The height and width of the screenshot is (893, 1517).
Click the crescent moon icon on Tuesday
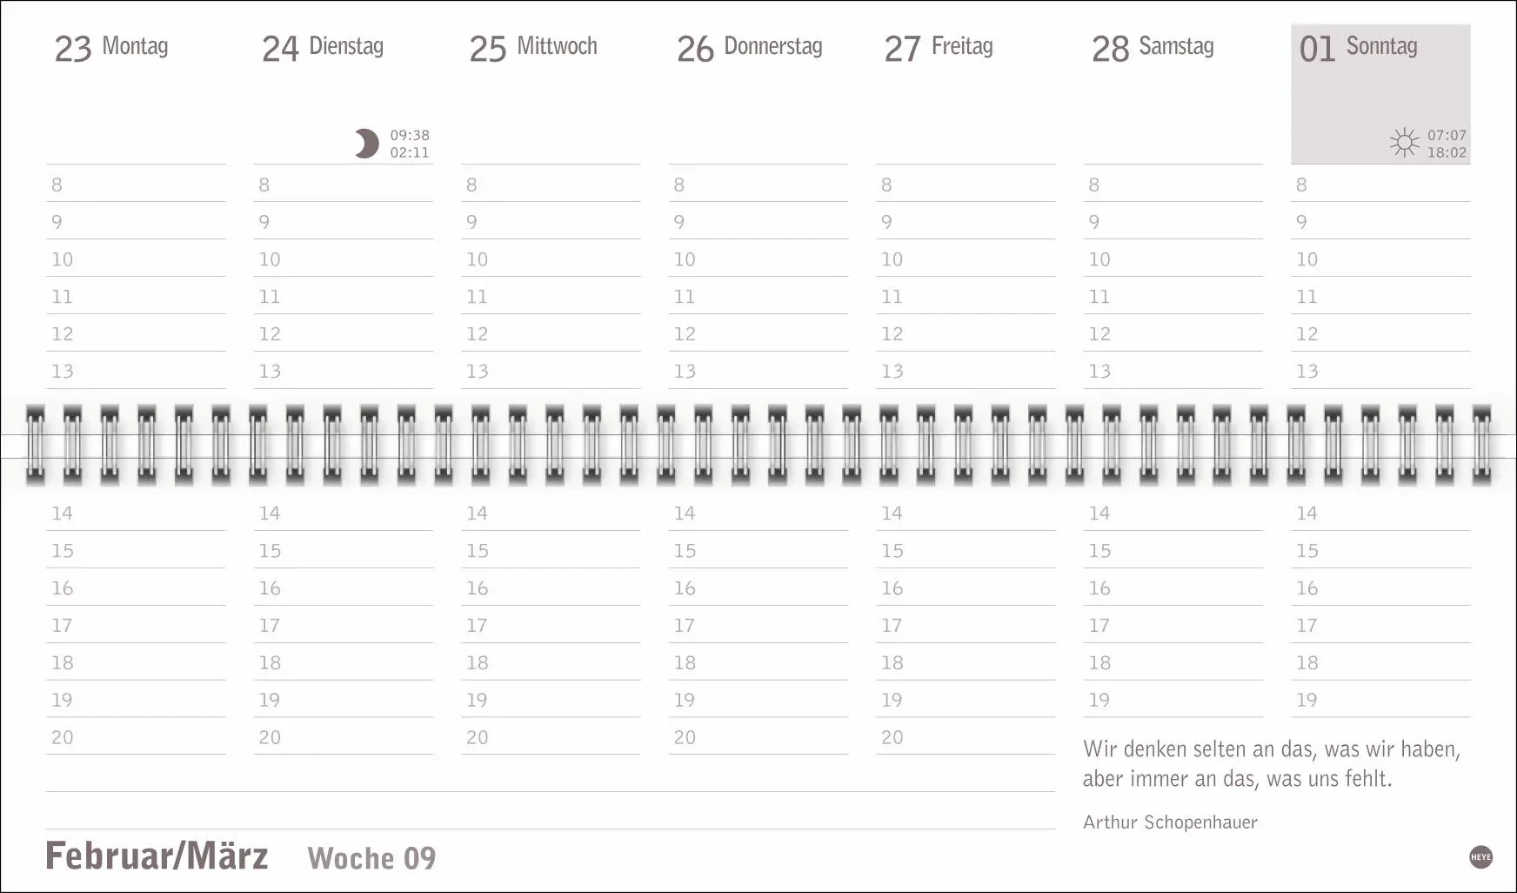[x=367, y=144]
